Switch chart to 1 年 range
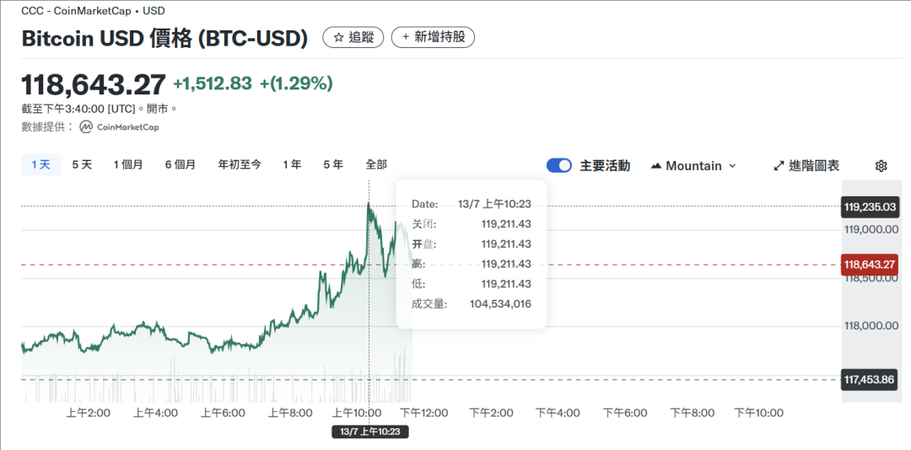This screenshot has width=911, height=450. point(292,165)
